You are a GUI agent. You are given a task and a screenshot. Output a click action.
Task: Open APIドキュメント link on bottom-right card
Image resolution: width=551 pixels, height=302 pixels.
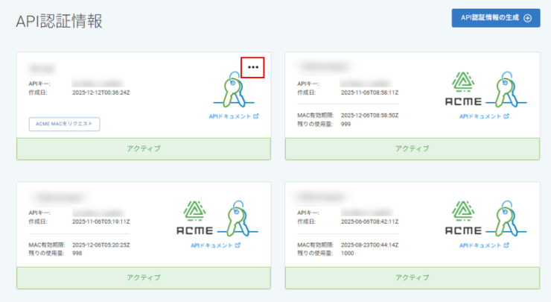(484, 245)
